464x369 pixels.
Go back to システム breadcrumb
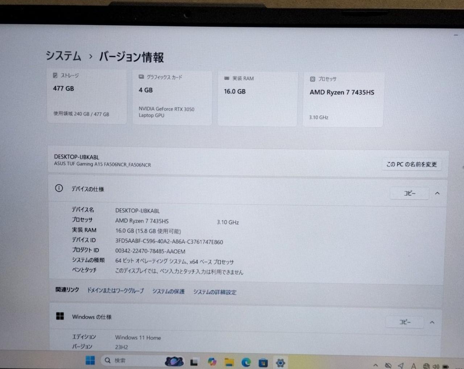click(63, 56)
